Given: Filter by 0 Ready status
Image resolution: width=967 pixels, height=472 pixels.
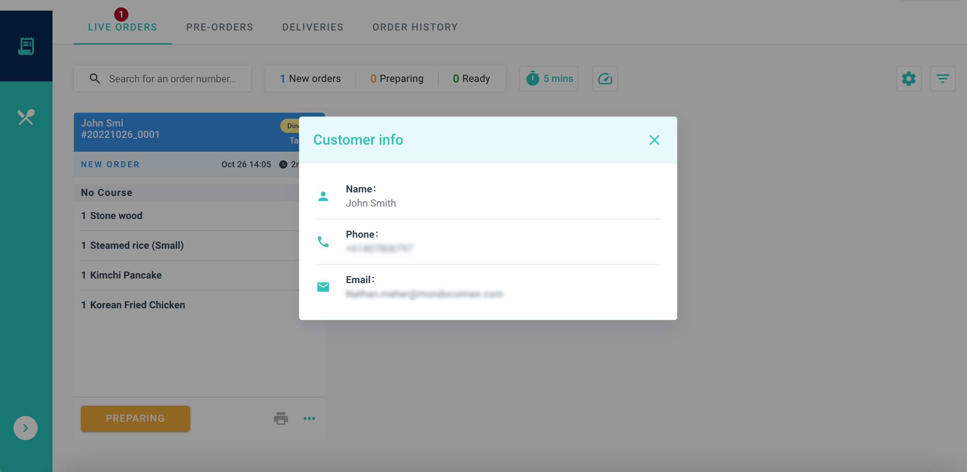Looking at the screenshot, I should 471,78.
